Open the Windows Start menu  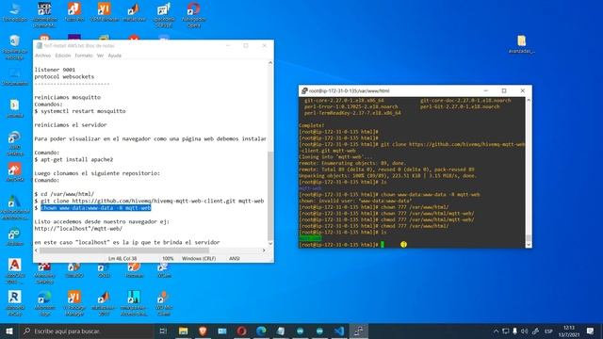coord(9,331)
